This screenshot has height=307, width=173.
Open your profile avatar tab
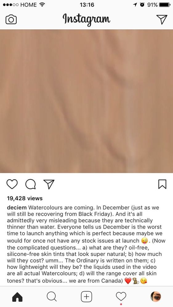[x=156, y=297]
